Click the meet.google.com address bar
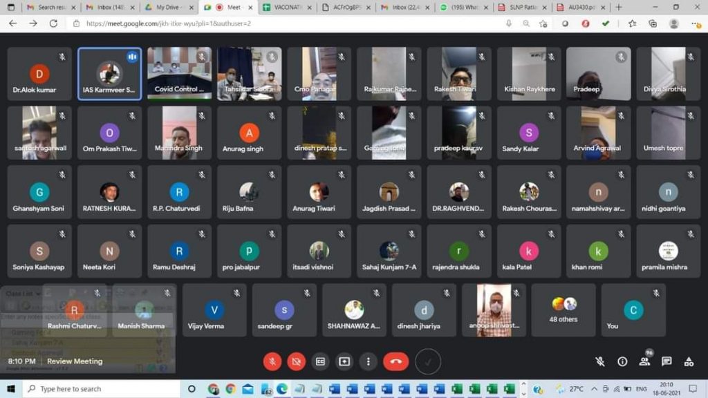708x398 pixels. click(277, 23)
